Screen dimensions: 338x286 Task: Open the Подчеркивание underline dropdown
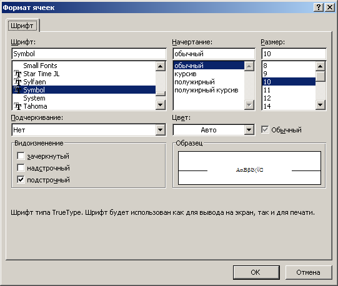(160, 130)
